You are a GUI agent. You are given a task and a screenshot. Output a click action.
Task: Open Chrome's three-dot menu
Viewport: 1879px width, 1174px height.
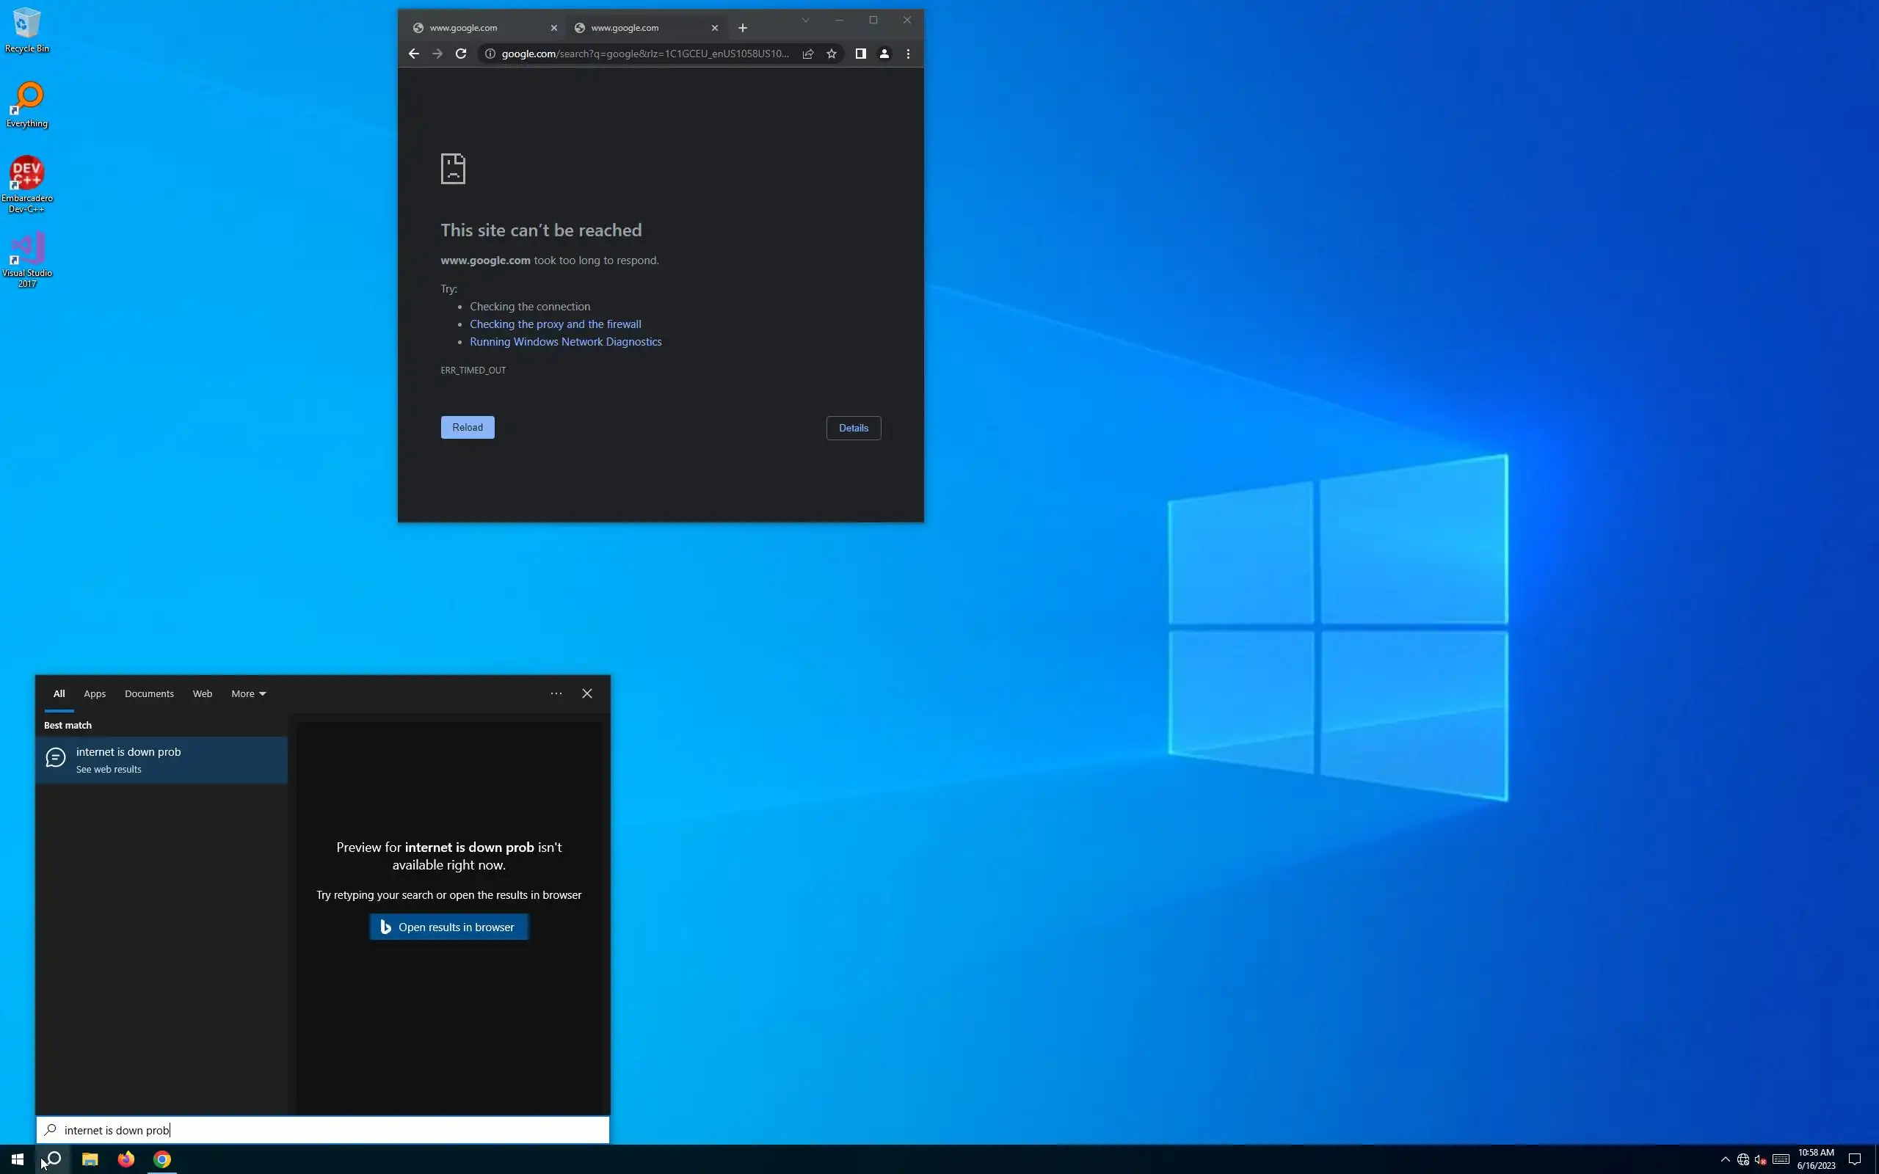[908, 54]
